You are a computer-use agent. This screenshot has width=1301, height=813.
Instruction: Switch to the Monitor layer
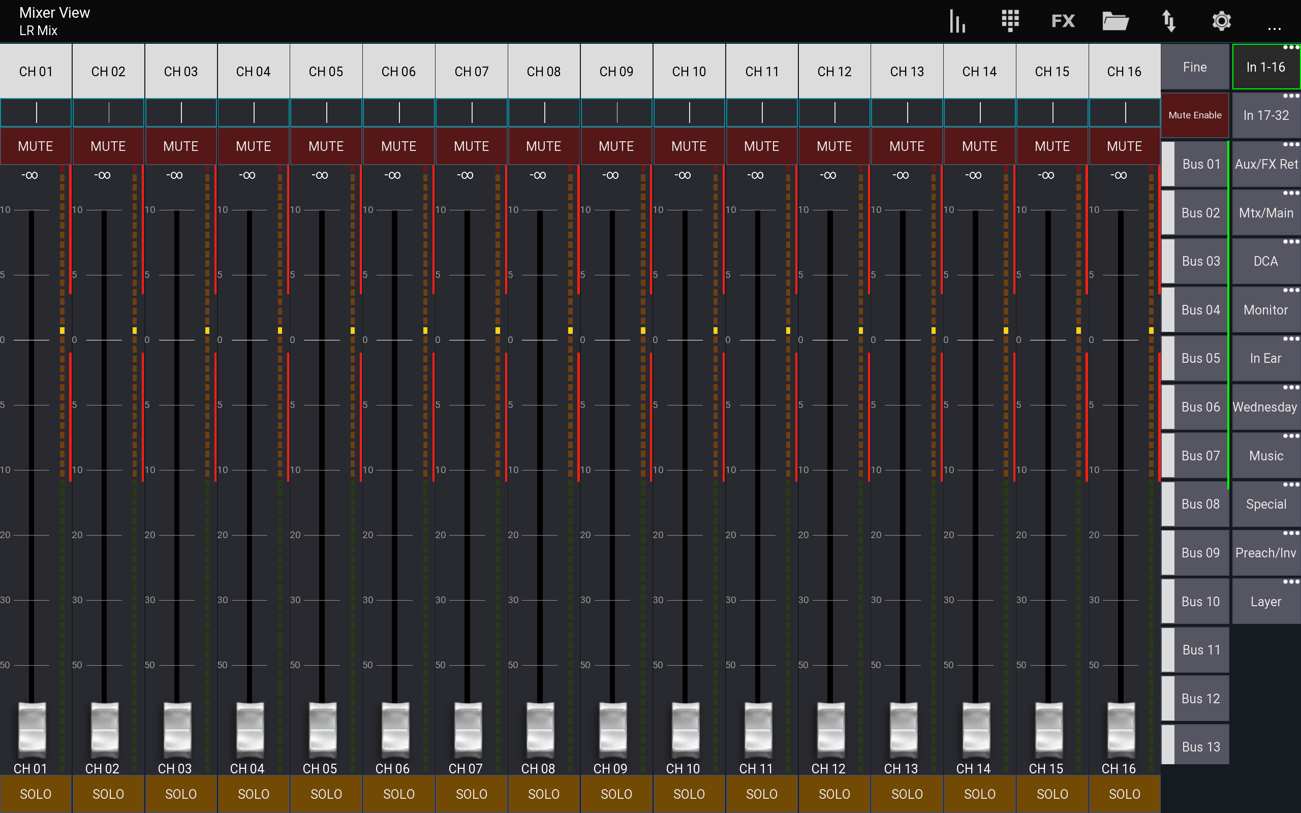click(1266, 310)
